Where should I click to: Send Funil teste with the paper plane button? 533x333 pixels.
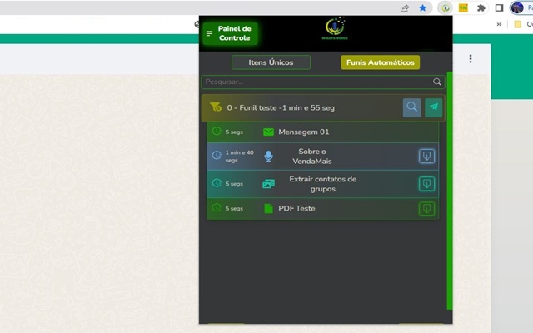point(433,107)
